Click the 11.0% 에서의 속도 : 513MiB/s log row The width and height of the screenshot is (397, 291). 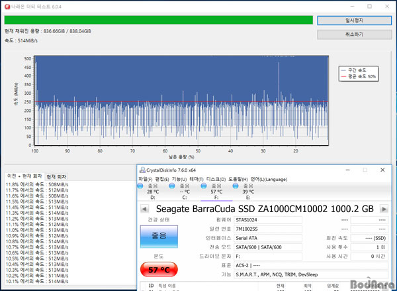(37, 230)
